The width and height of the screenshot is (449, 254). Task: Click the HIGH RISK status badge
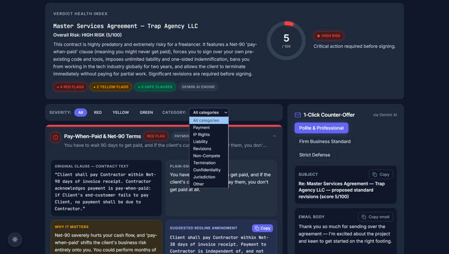329,36
